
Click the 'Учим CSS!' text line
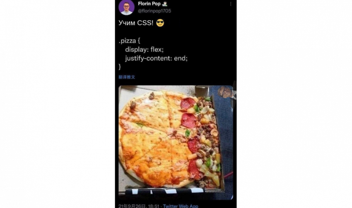(x=136, y=23)
